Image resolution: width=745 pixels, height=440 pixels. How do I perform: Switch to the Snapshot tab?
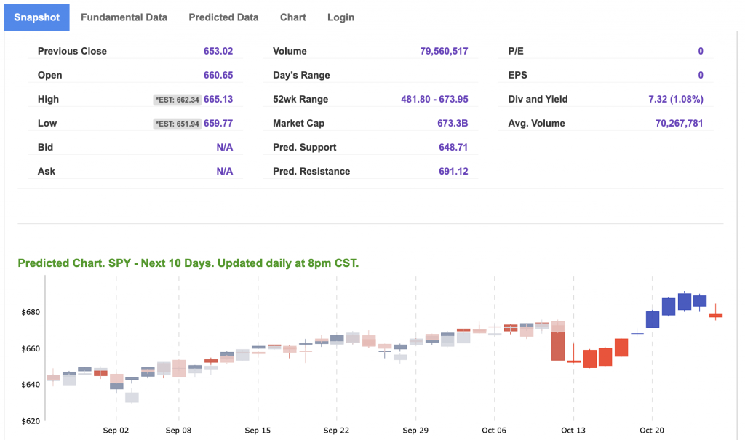36,17
